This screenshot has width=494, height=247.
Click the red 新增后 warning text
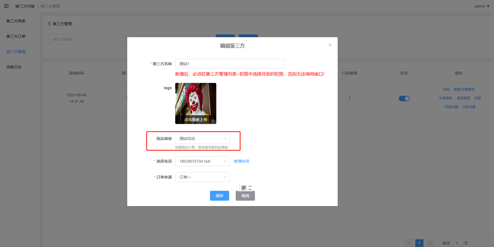tap(250, 74)
